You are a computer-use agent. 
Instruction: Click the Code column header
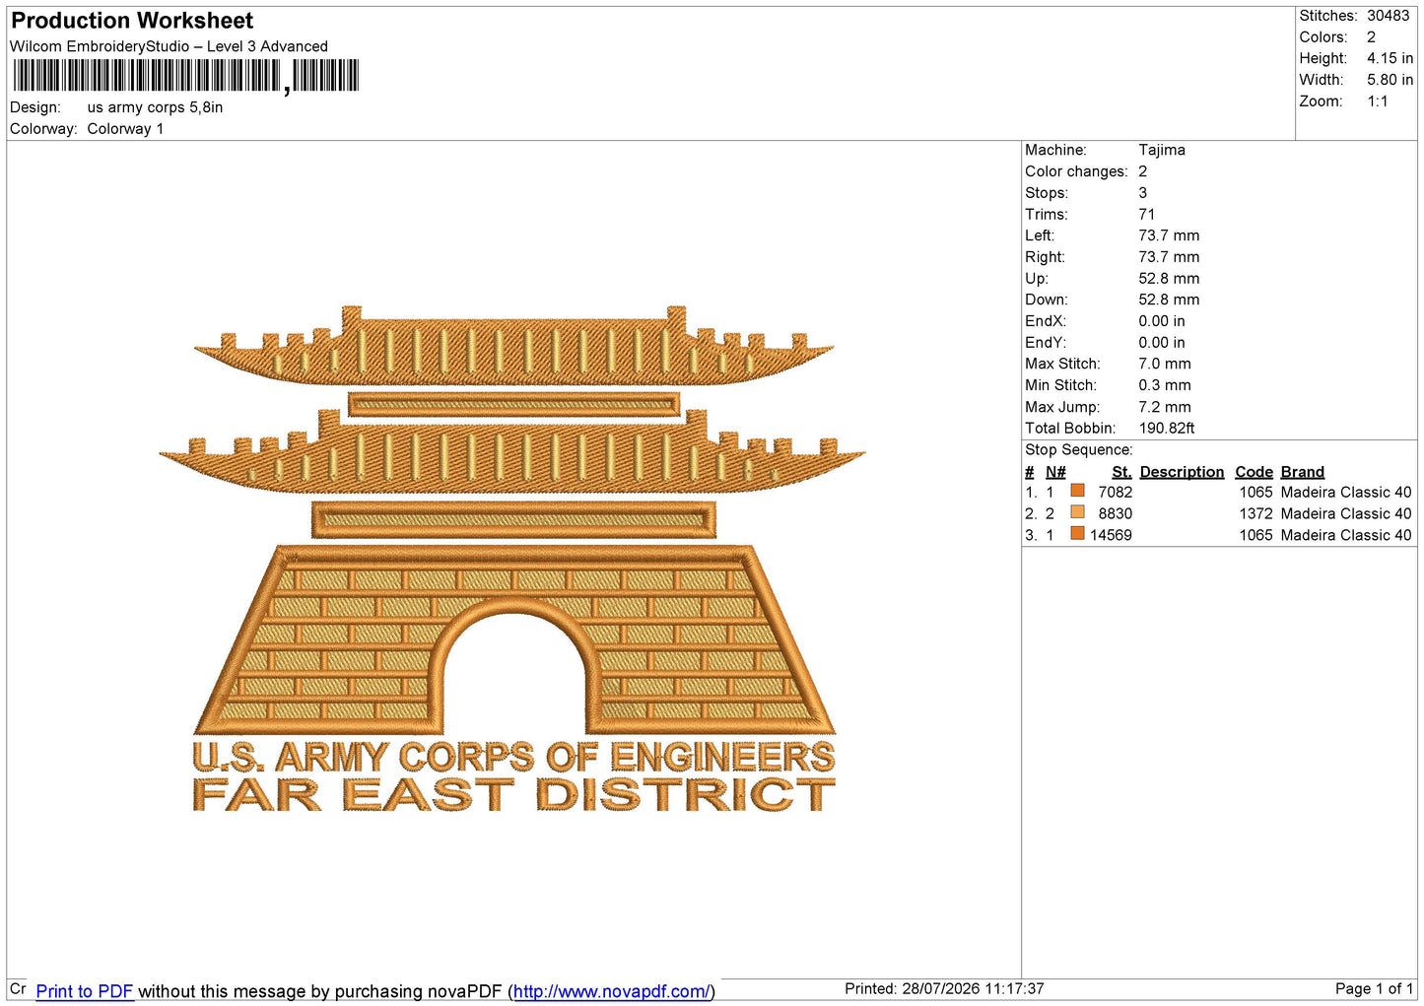tap(1254, 472)
